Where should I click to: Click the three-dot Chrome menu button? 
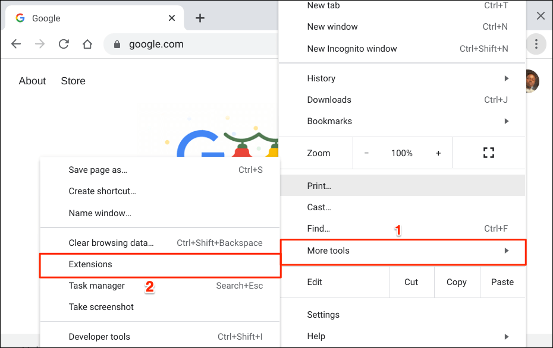[536, 44]
